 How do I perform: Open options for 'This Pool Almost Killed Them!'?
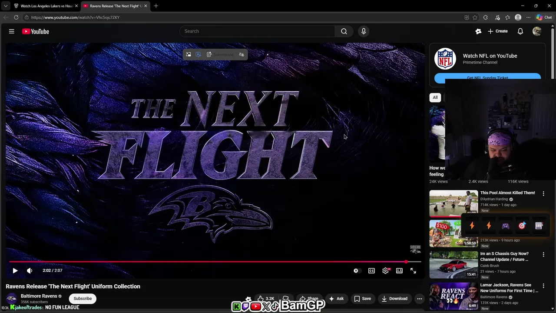point(543,193)
